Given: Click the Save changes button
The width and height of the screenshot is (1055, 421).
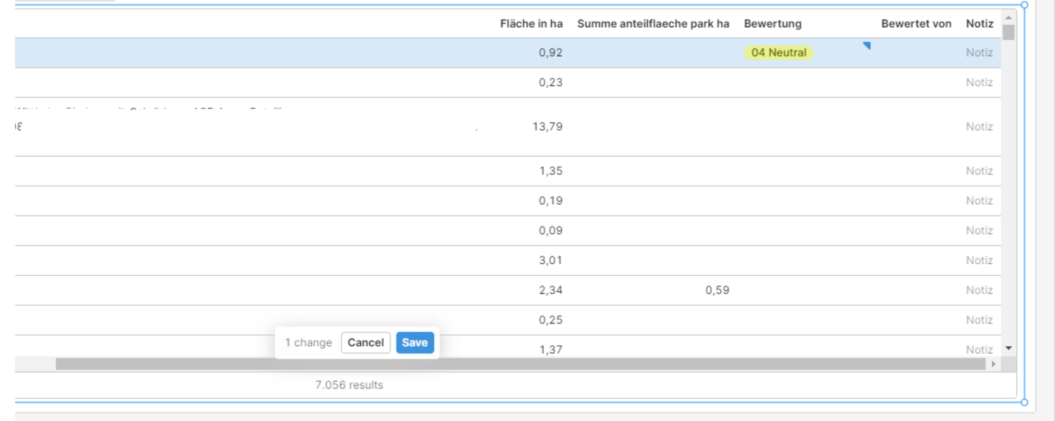Looking at the screenshot, I should click(x=415, y=343).
